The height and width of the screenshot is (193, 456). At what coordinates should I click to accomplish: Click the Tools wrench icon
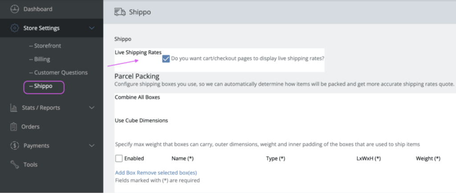click(x=14, y=165)
